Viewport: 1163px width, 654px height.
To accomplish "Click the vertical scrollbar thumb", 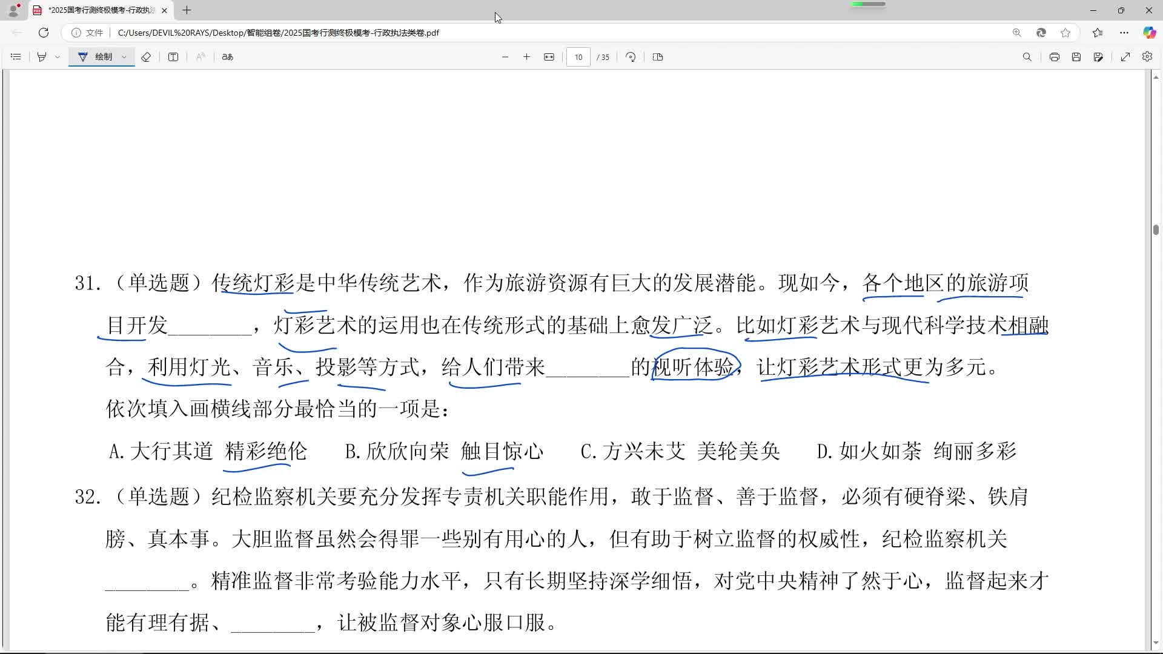I will coord(1156,230).
